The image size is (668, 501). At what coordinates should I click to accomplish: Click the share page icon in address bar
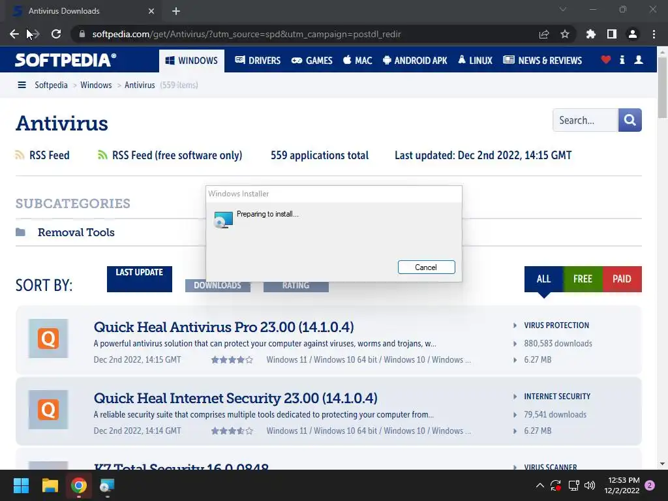(544, 34)
